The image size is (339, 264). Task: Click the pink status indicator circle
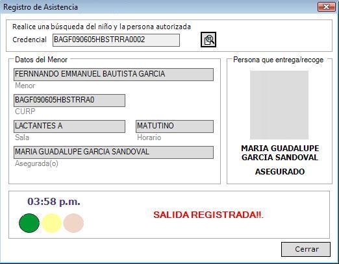point(73,223)
